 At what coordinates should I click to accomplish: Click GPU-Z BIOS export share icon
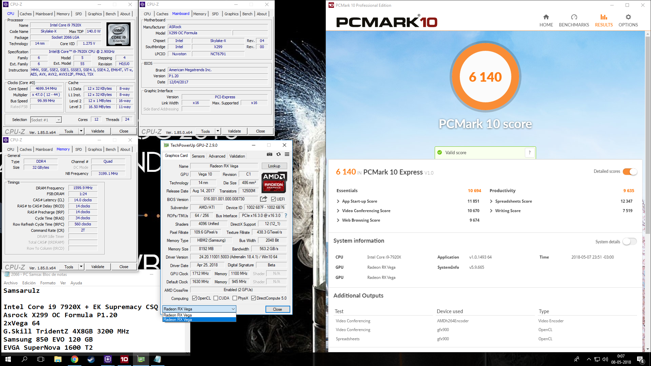(x=263, y=199)
